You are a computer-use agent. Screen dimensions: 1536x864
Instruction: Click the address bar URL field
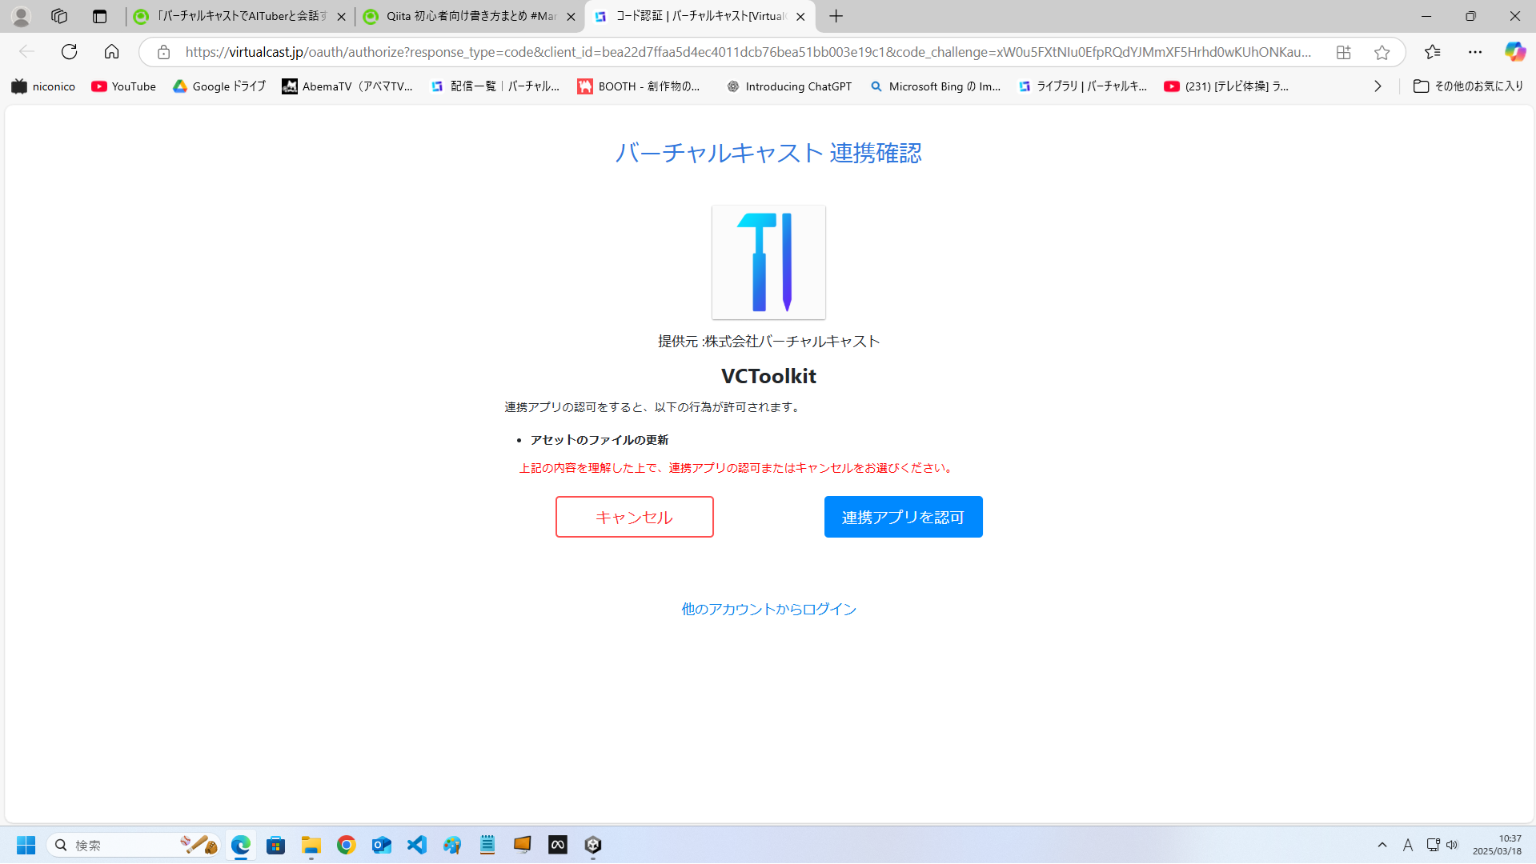tap(748, 52)
